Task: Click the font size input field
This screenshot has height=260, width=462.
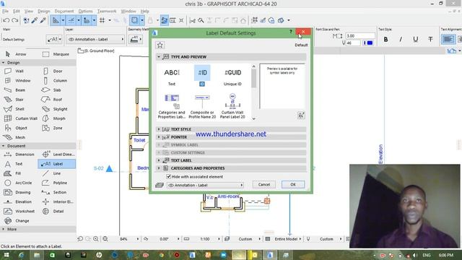Action: point(360,35)
